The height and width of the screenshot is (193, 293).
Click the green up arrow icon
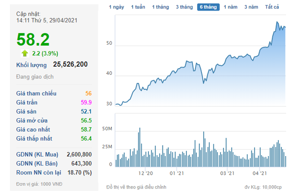25,53
